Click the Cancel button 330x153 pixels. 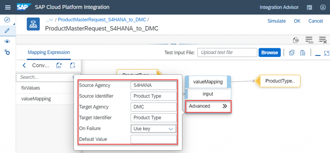[315, 21]
